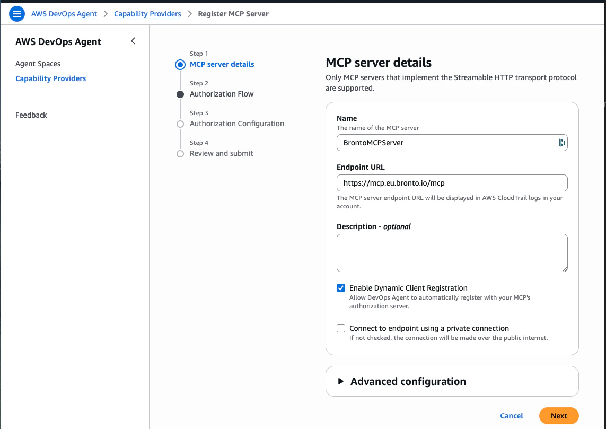Click the Endpoint URL field label
This screenshot has height=429, width=606.
(x=361, y=167)
